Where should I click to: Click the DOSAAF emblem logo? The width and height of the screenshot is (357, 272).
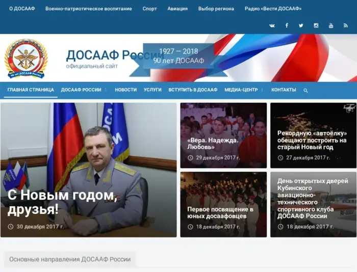pos(26,59)
